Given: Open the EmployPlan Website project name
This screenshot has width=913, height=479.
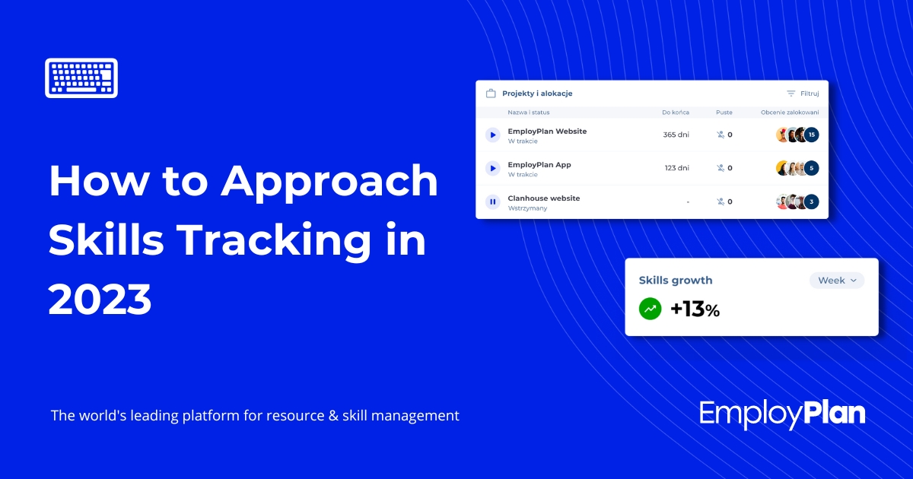Looking at the screenshot, I should (x=547, y=131).
